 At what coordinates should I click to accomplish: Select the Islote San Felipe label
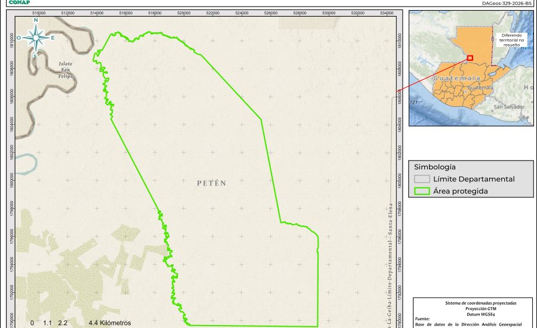[66, 70]
